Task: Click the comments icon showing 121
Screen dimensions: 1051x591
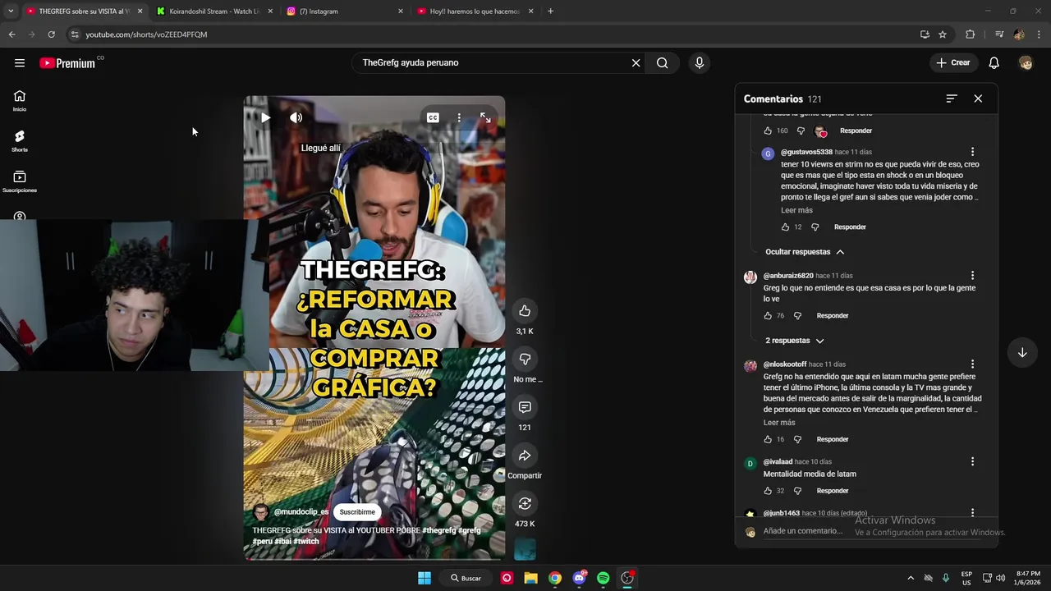Action: click(525, 407)
